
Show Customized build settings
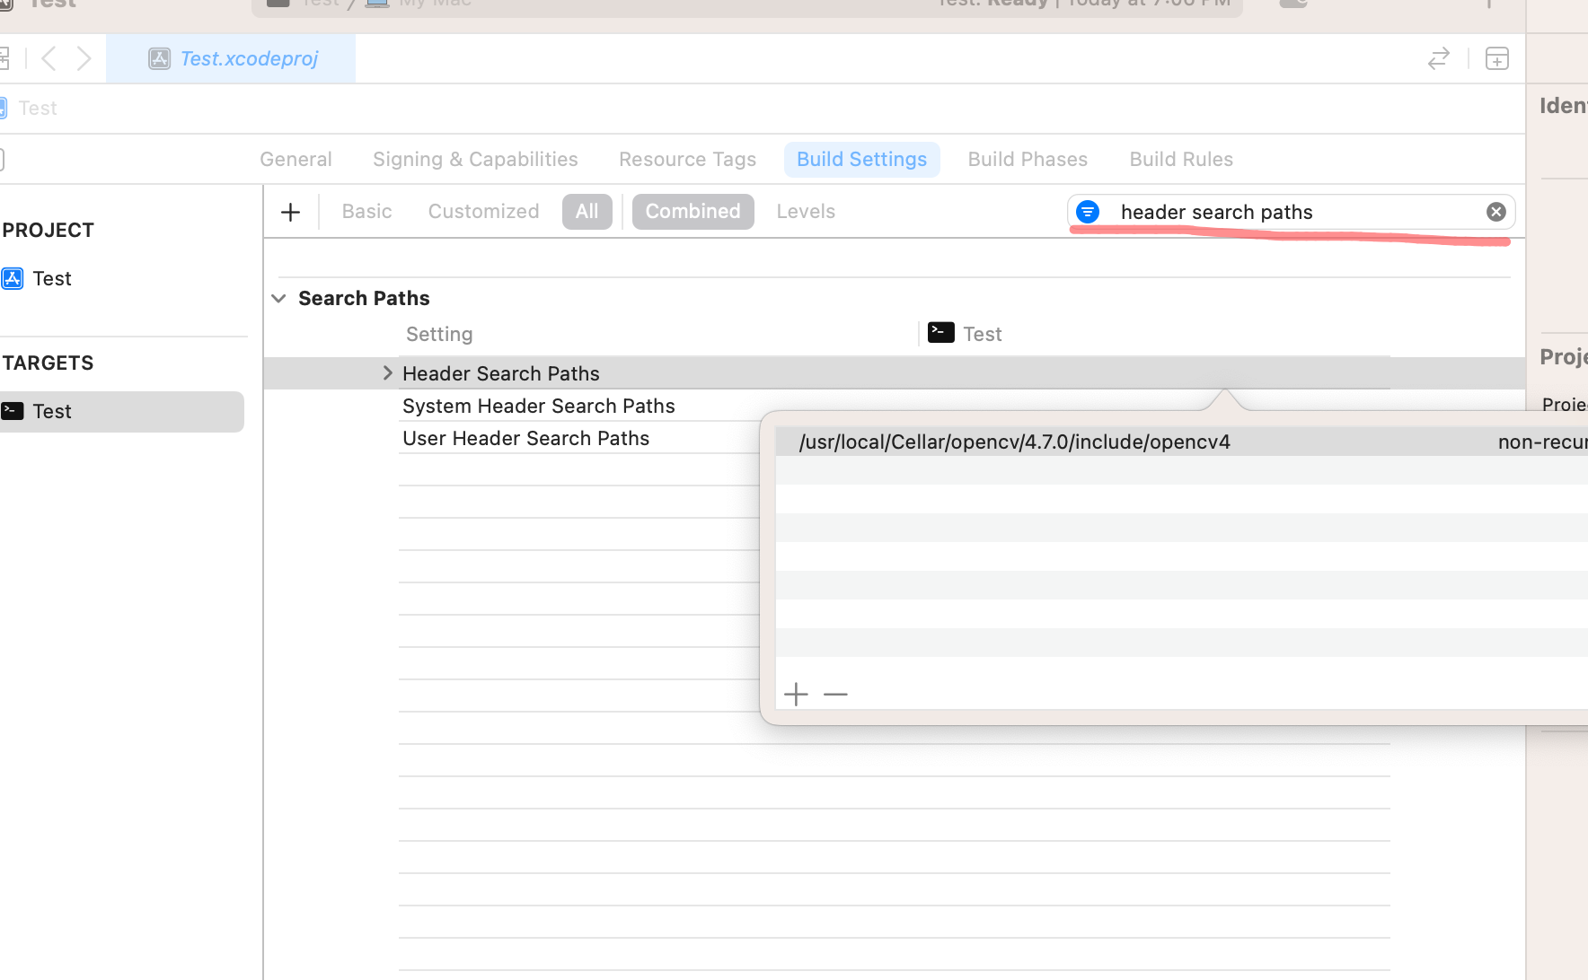click(x=483, y=212)
